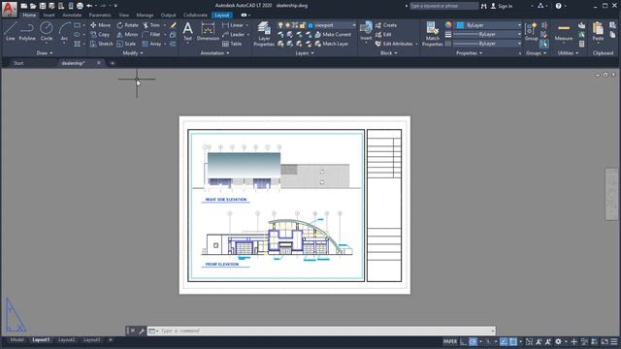This screenshot has width=621, height=349.
Task: Select the Polyline tool
Action: [27, 32]
